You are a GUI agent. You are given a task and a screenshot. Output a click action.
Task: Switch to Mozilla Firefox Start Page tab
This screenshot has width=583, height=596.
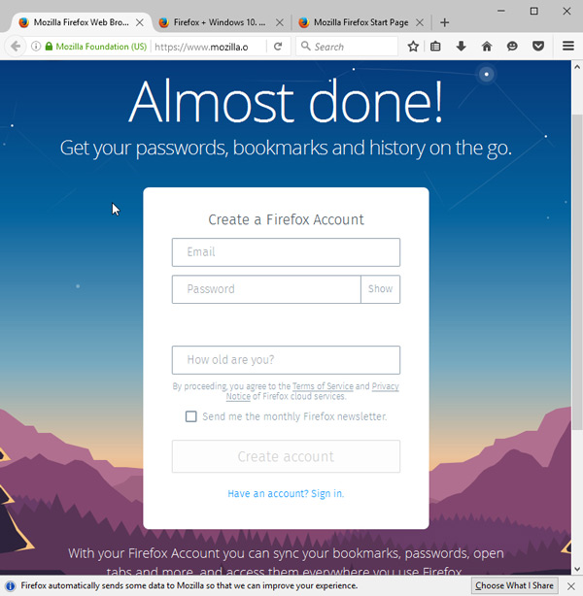(361, 22)
